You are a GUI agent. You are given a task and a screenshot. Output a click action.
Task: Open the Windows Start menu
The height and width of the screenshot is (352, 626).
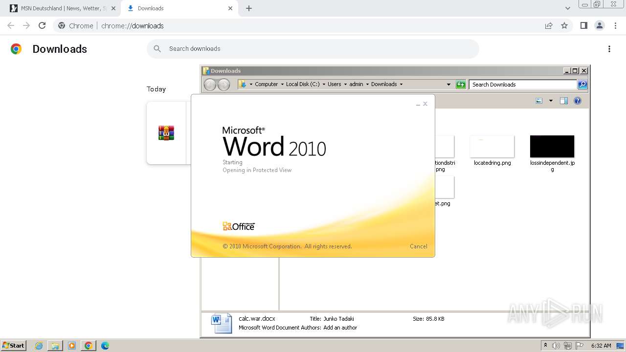click(14, 346)
